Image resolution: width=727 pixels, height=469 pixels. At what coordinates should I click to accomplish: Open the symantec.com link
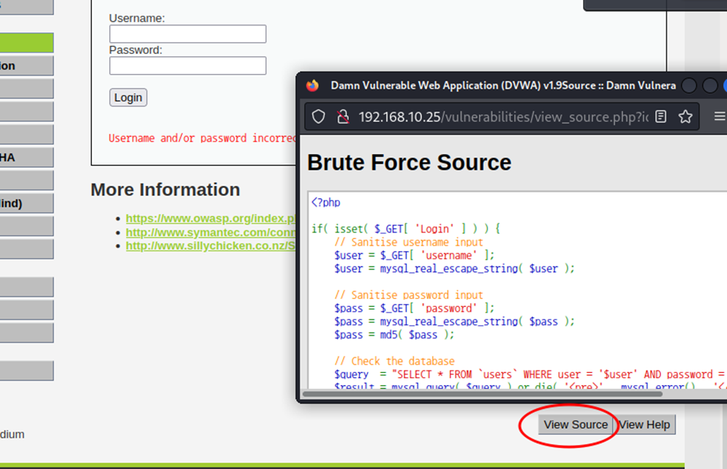[x=211, y=232]
